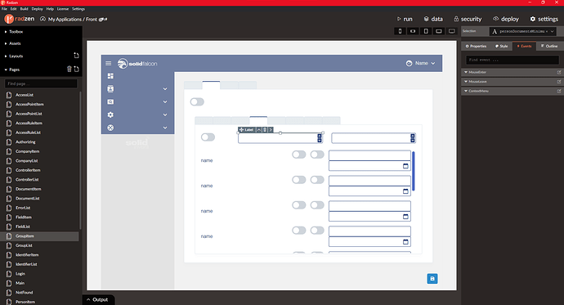Click the add layout icon next to Layouts

(76, 56)
